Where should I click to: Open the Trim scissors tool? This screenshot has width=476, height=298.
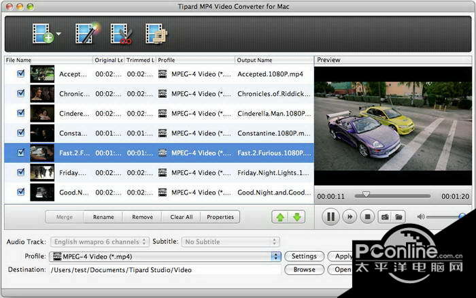click(121, 34)
